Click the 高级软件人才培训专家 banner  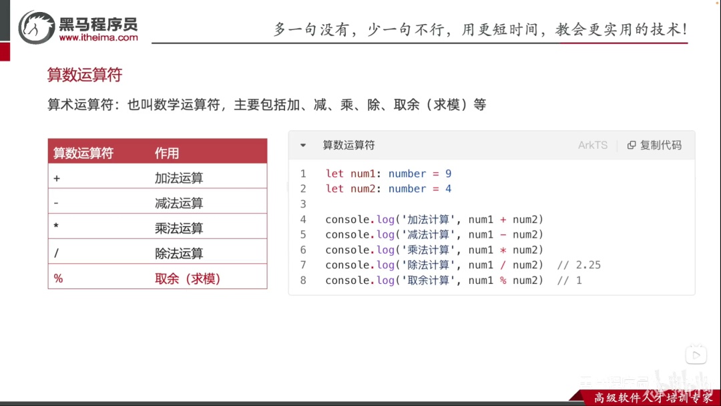pos(653,397)
